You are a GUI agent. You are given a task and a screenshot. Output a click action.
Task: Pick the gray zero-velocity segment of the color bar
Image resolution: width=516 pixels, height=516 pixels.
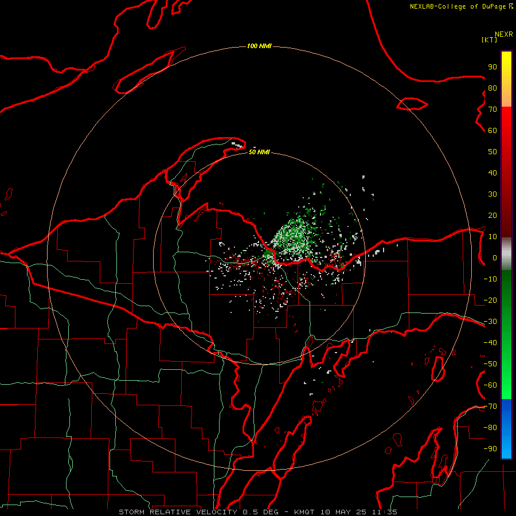[x=506, y=254]
